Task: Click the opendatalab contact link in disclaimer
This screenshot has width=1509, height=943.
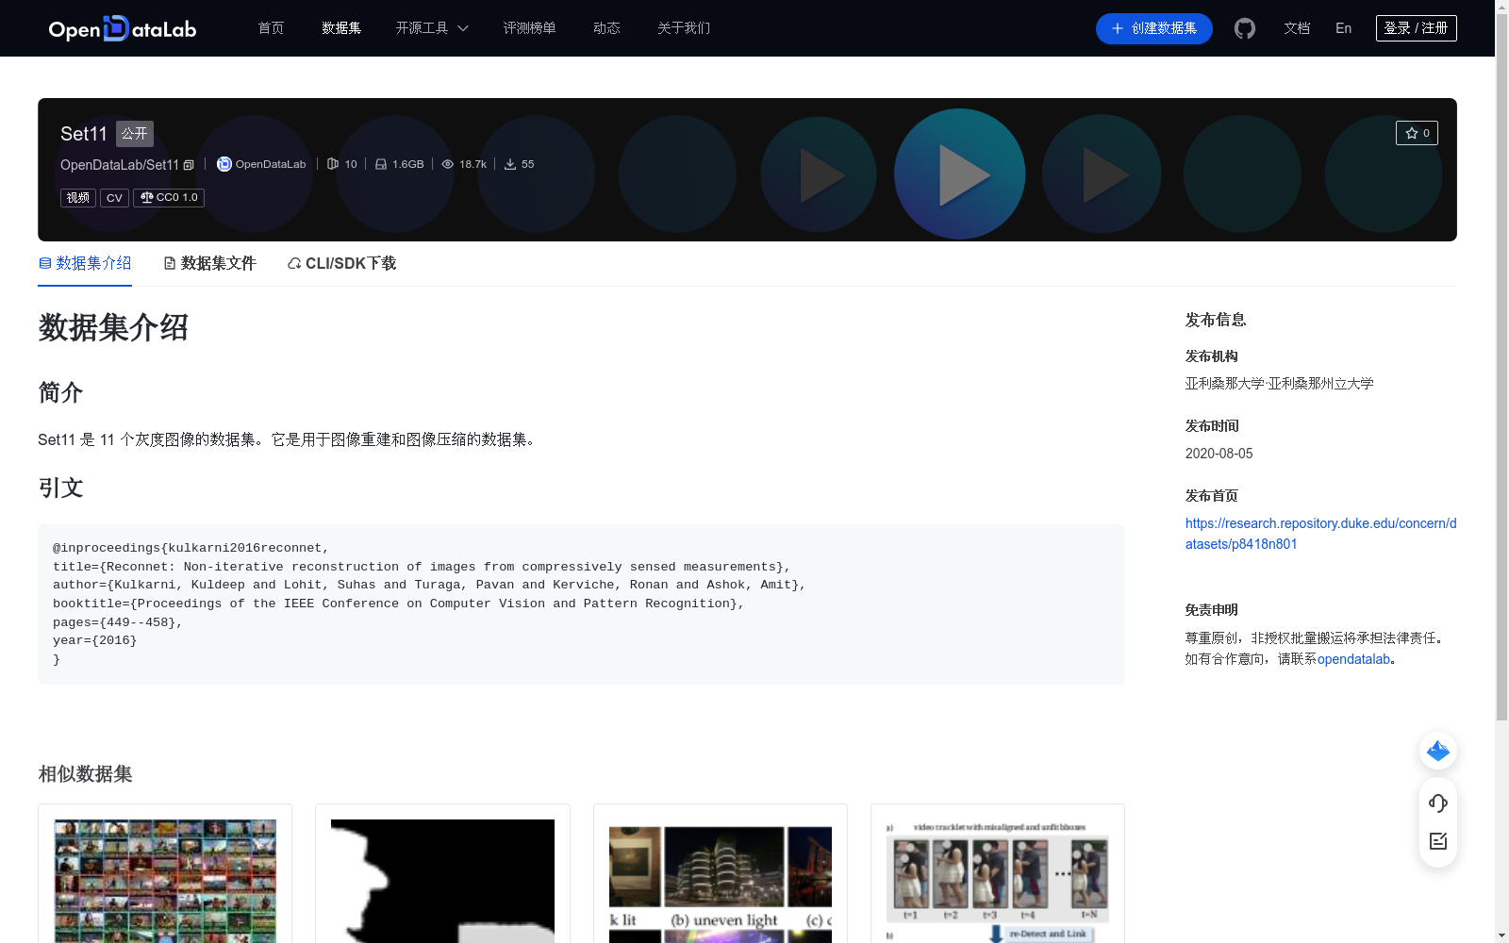Action: pyautogui.click(x=1354, y=659)
